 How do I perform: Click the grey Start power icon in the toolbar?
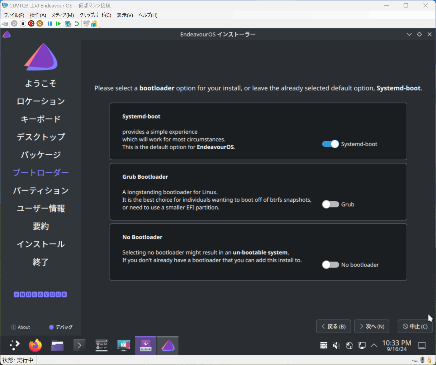point(14,24)
